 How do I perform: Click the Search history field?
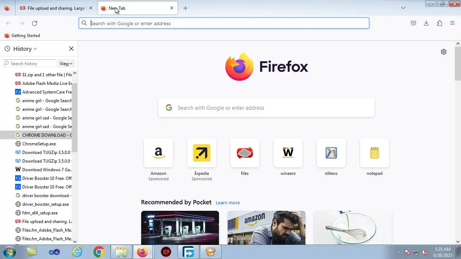[30, 64]
